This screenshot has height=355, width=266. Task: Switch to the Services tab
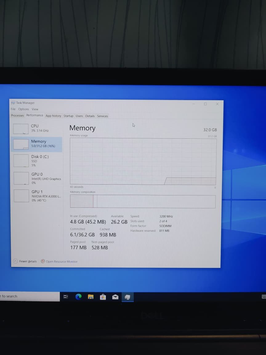pyautogui.click(x=103, y=116)
